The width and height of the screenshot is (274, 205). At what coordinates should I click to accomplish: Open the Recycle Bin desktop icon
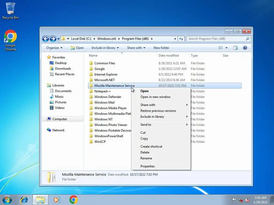tap(10, 11)
